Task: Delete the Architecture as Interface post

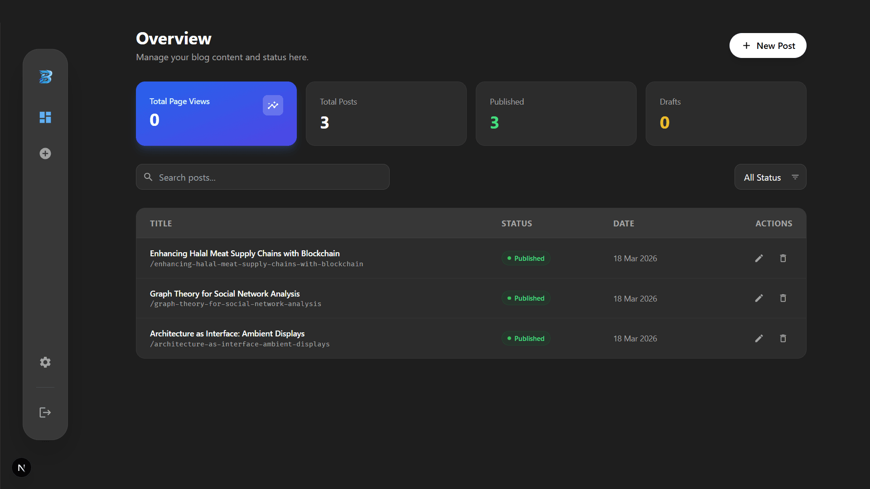Action: click(783, 339)
